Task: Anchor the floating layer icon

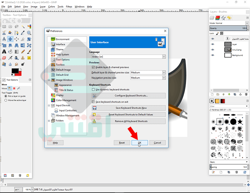Action: point(240,94)
